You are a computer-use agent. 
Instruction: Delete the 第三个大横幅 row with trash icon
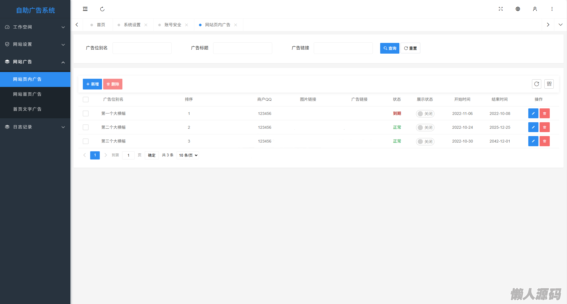point(544,141)
